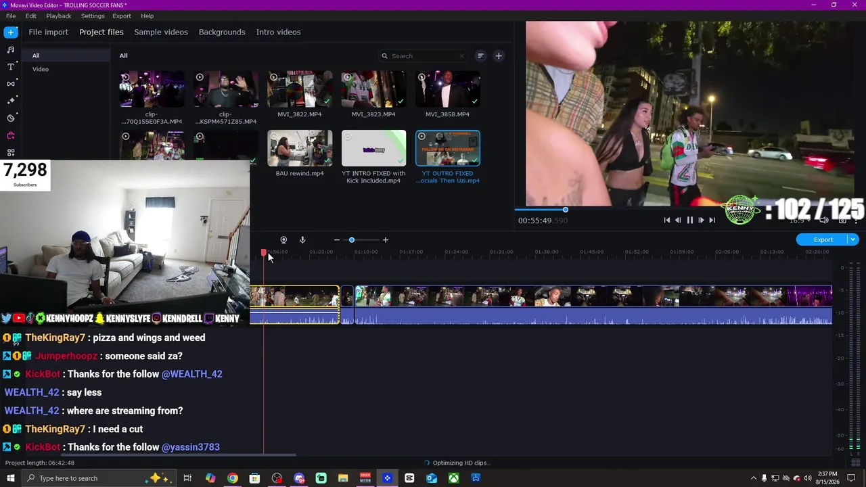Click the Windows taskbar search box
The width and height of the screenshot is (866, 487).
(99, 478)
